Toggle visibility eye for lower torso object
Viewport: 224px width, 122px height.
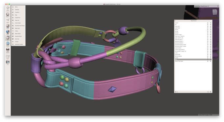click(210, 26)
